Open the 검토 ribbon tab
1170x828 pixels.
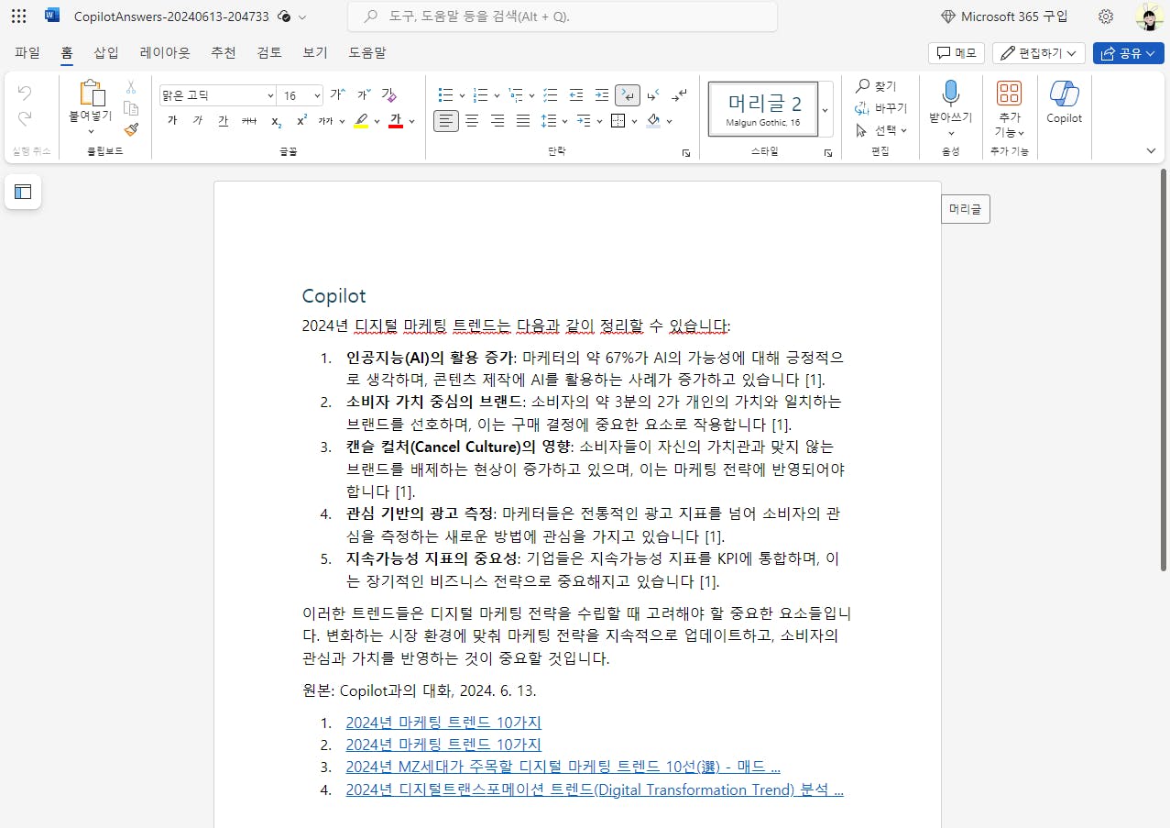tap(269, 52)
